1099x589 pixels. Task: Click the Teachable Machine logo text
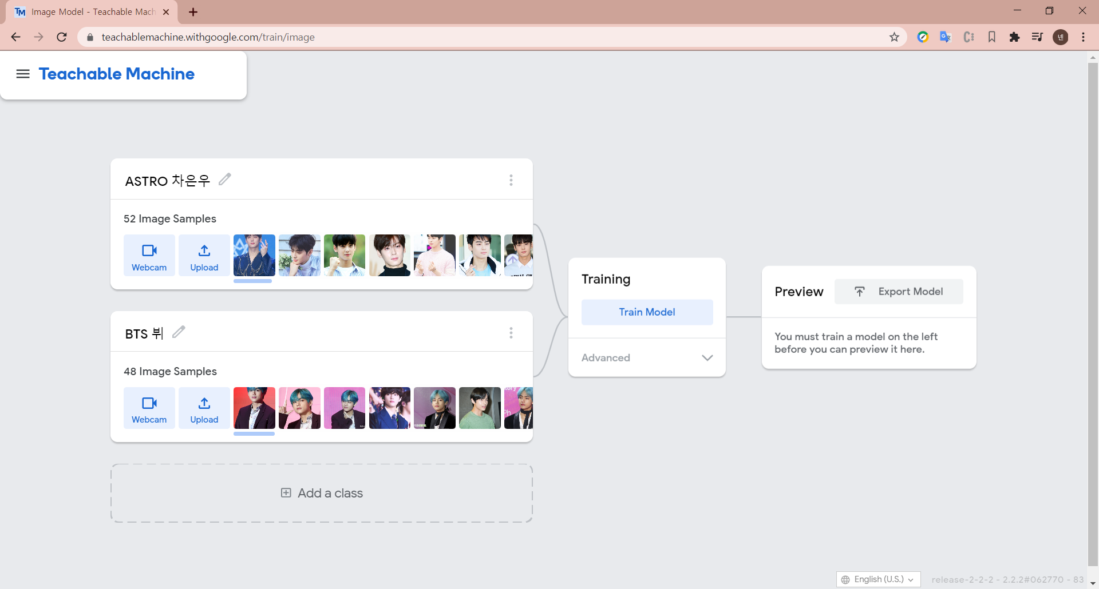point(117,74)
